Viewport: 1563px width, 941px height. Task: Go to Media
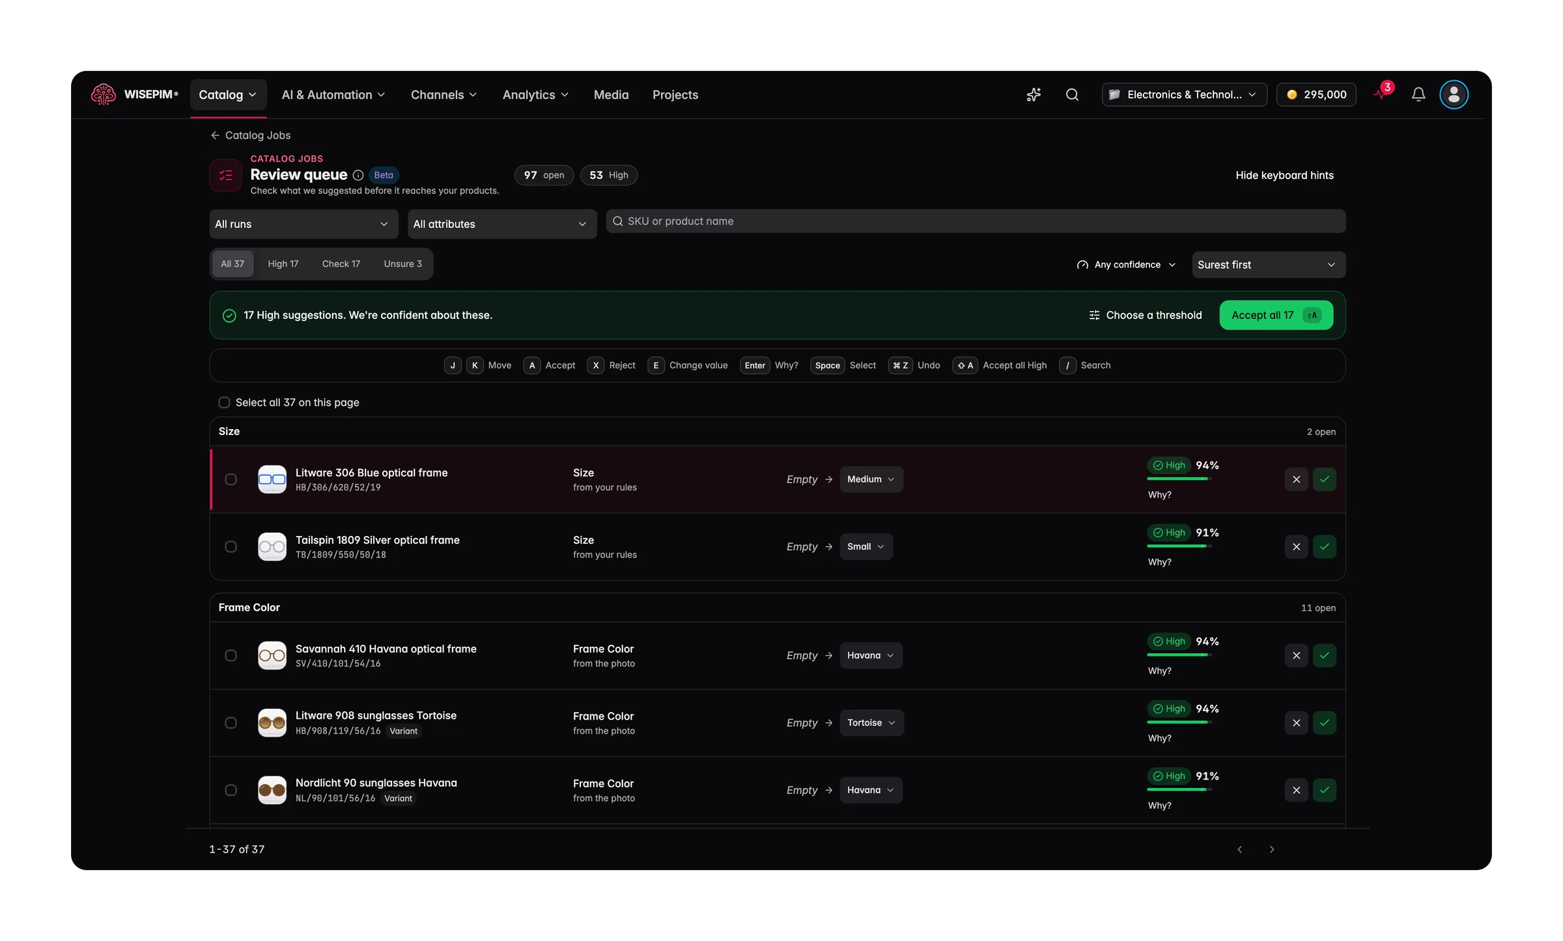[x=611, y=95]
